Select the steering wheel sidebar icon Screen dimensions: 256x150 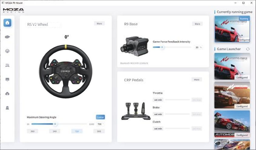tap(8, 51)
